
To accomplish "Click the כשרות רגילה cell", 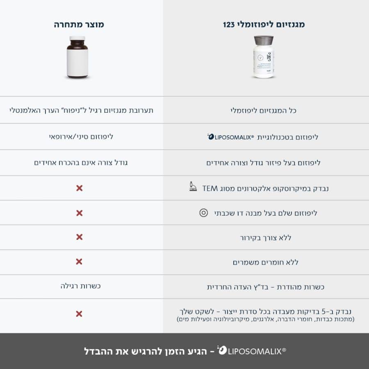I will 80,286.
